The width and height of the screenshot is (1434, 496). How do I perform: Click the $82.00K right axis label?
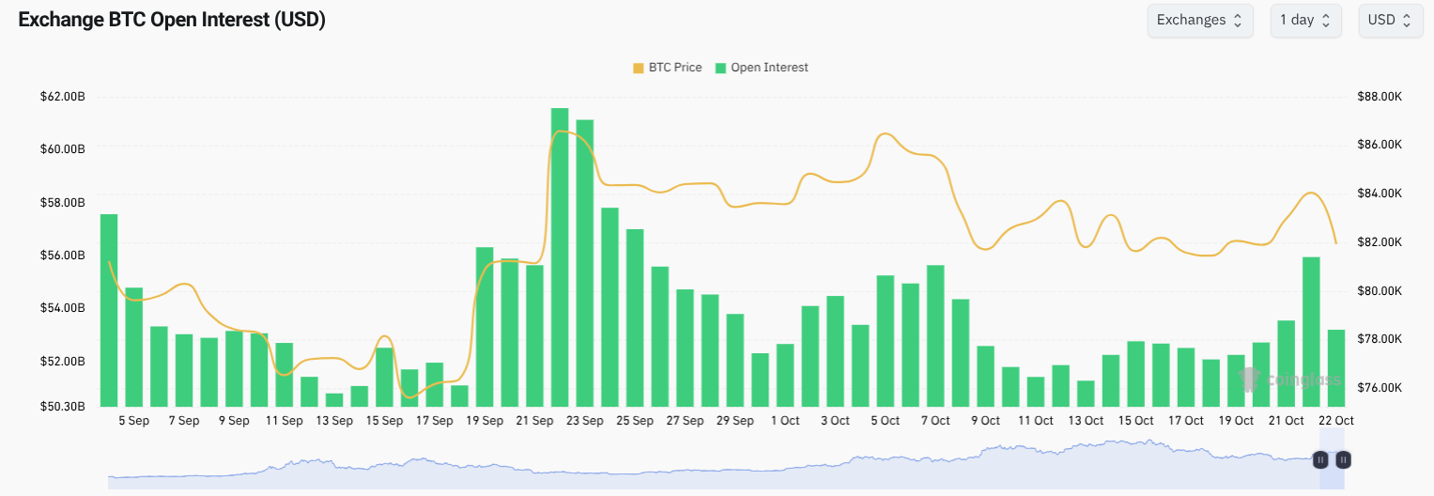tap(1380, 242)
